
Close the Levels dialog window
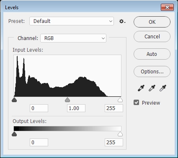point(167,8)
